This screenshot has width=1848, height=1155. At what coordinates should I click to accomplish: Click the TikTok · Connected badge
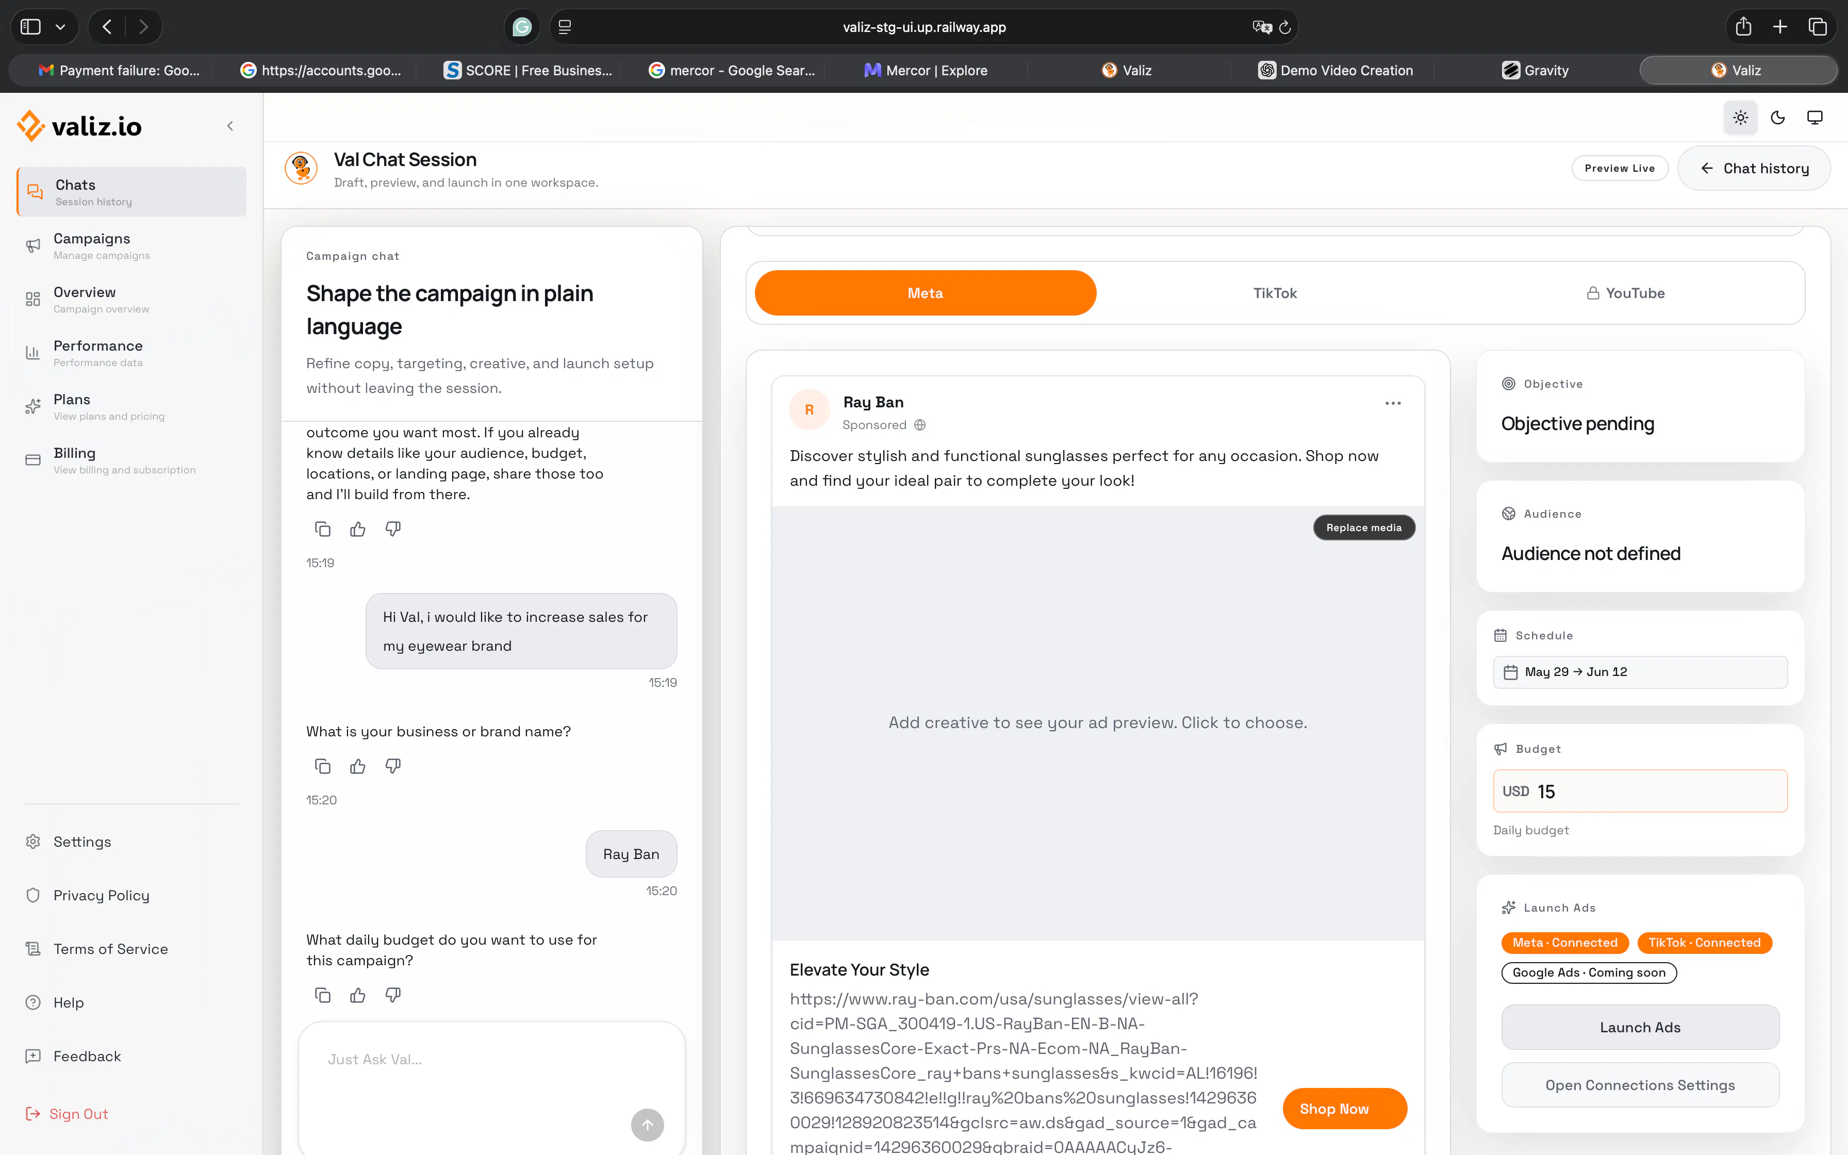1705,943
